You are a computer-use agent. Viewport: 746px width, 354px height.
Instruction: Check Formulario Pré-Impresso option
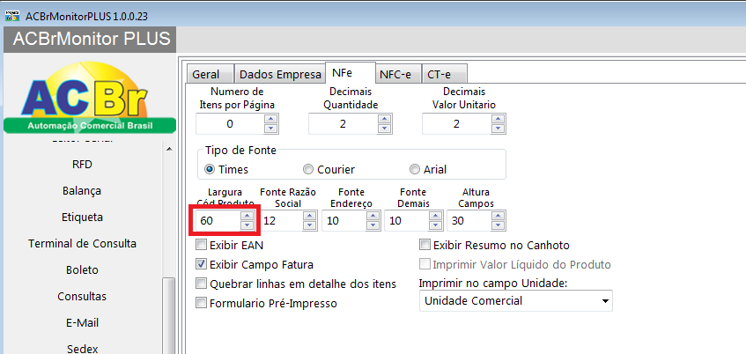tap(201, 303)
